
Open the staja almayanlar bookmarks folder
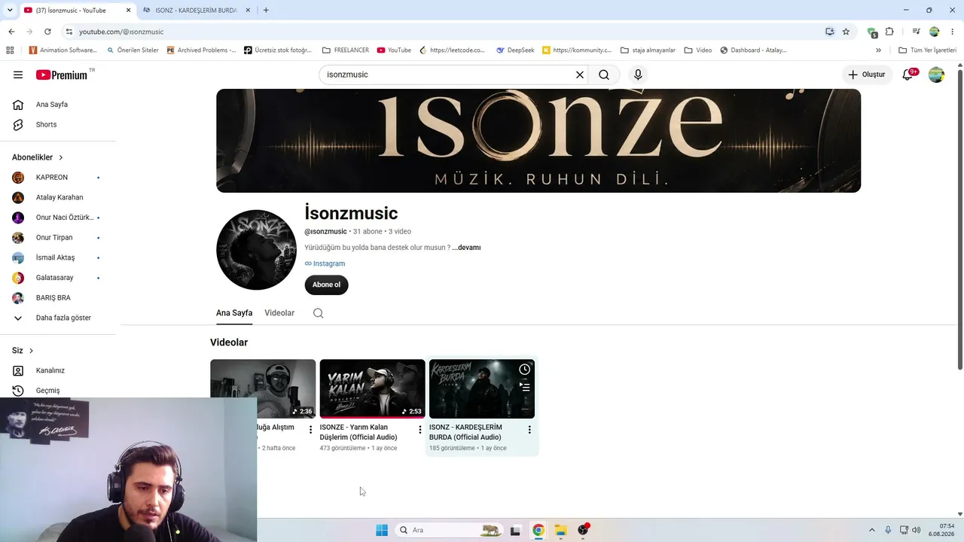point(647,50)
